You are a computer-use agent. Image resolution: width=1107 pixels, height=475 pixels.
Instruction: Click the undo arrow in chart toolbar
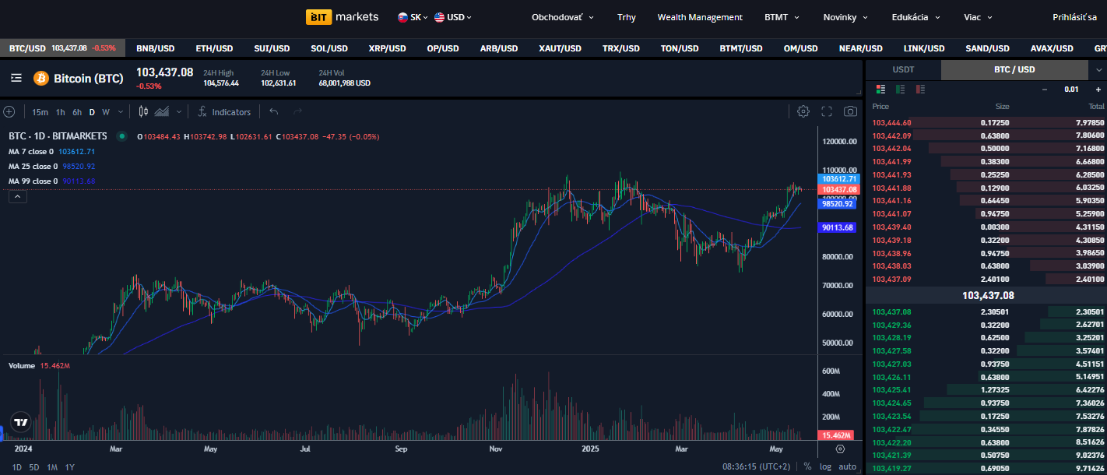273,112
